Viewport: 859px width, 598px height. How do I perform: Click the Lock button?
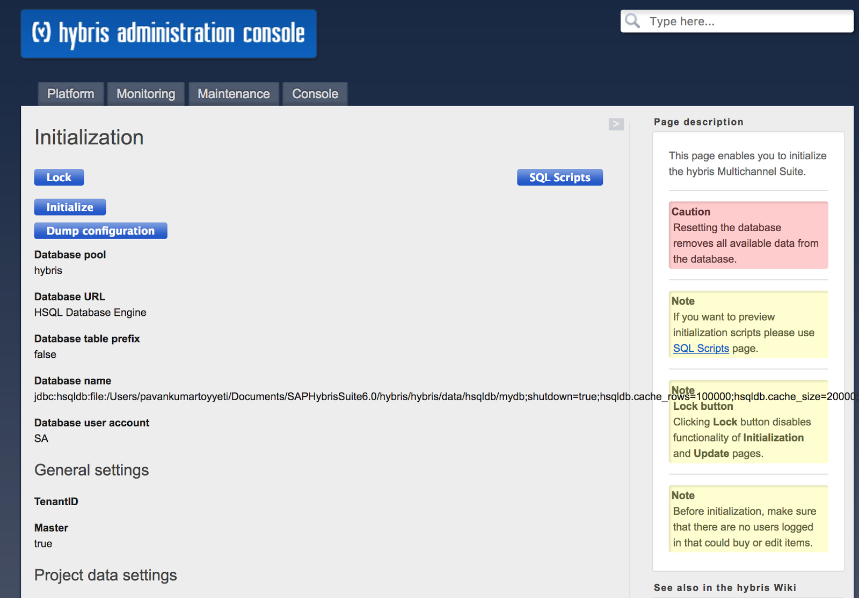59,177
